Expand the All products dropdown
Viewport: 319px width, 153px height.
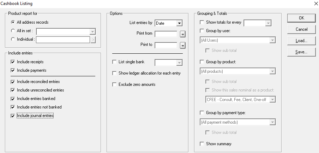pos(272,71)
